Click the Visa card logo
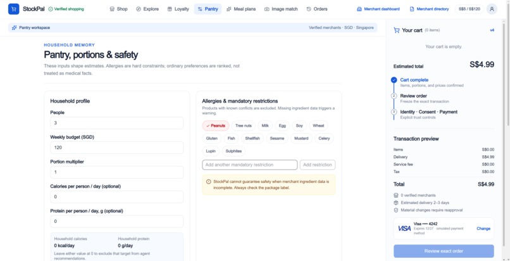Image resolution: width=510 pixels, height=261 pixels. tap(404, 229)
